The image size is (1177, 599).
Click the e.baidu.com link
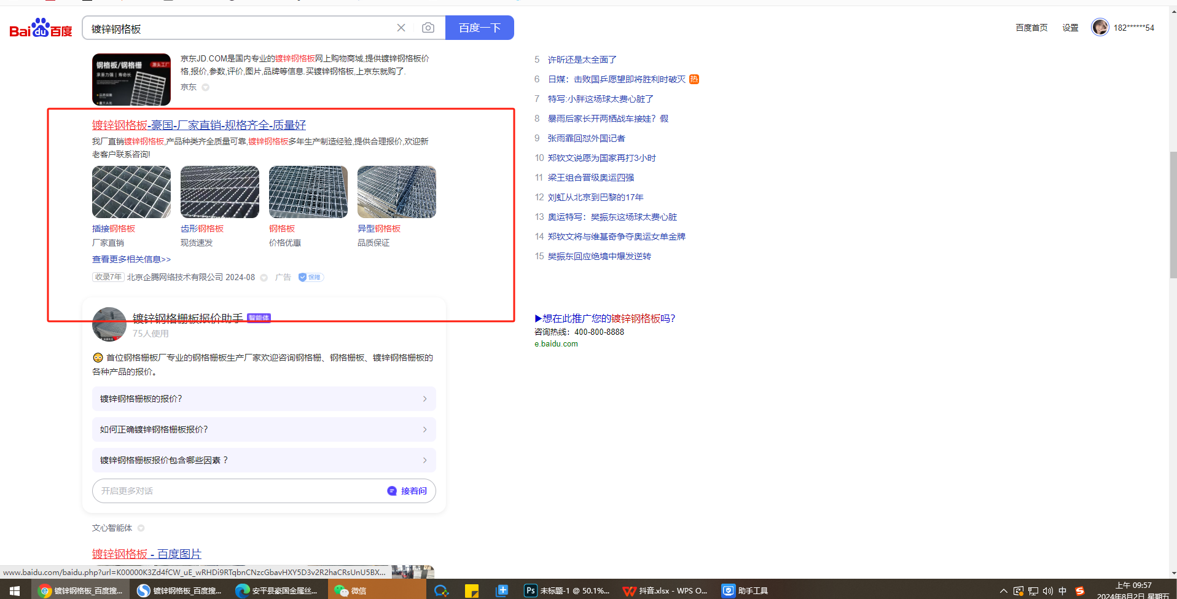click(556, 344)
